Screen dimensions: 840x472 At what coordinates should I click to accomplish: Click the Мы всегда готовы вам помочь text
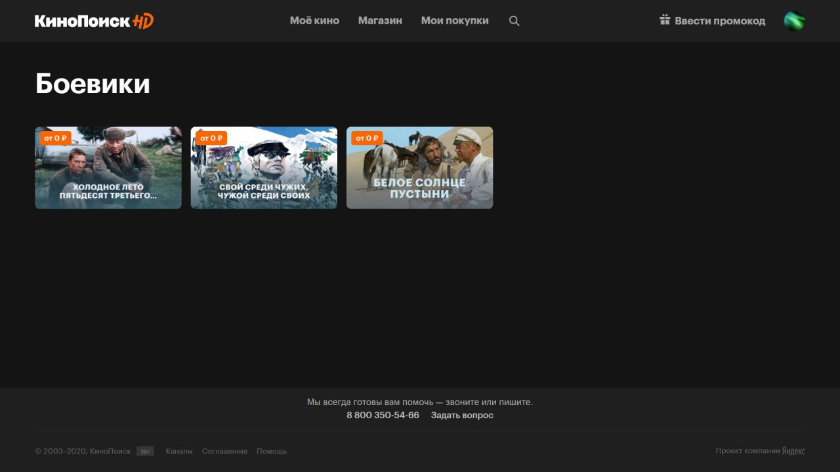[420, 402]
